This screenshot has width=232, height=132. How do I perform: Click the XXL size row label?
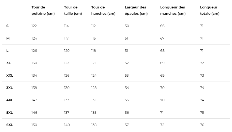[10, 75]
